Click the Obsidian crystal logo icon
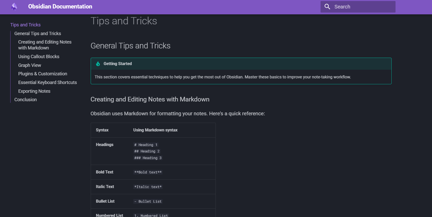 (14, 7)
